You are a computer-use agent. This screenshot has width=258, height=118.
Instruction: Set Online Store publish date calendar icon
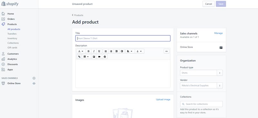tap(221, 48)
